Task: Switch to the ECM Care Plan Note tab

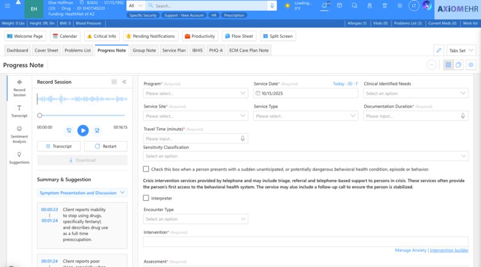Action: pos(249,51)
